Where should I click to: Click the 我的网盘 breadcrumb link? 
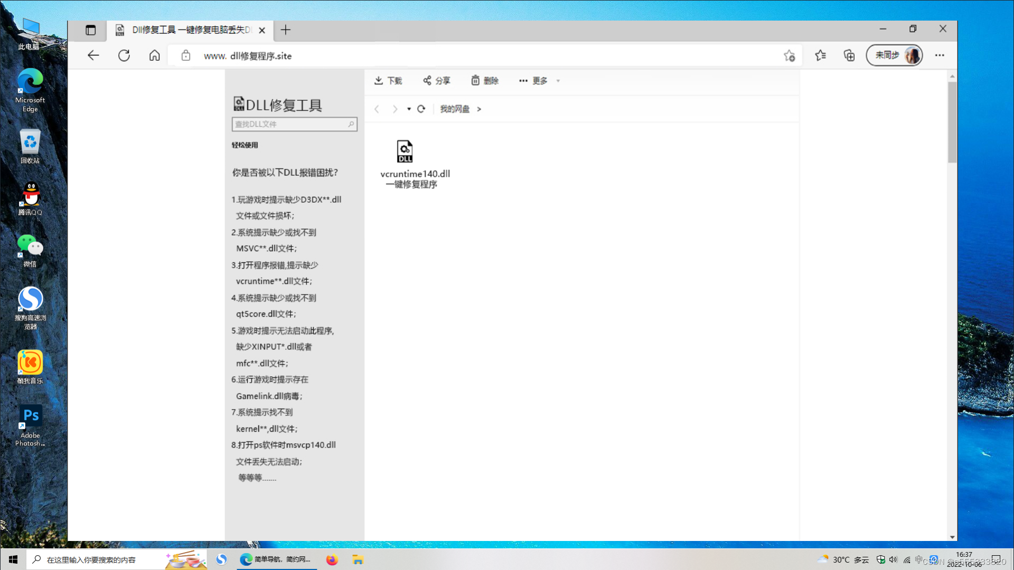(x=454, y=109)
